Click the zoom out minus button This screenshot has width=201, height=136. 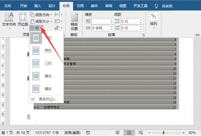(149, 133)
